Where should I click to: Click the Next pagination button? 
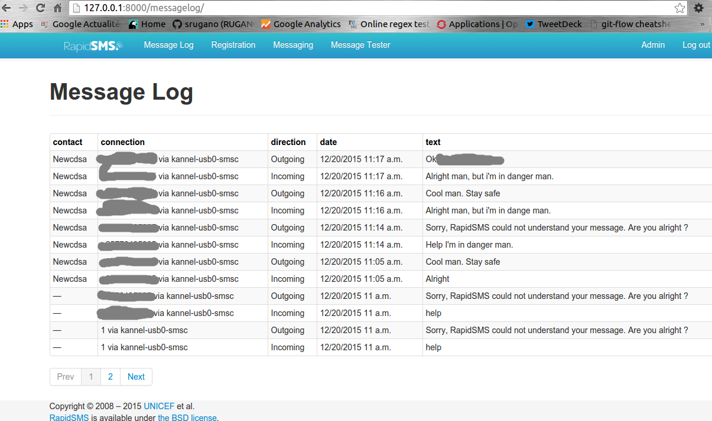pos(136,377)
